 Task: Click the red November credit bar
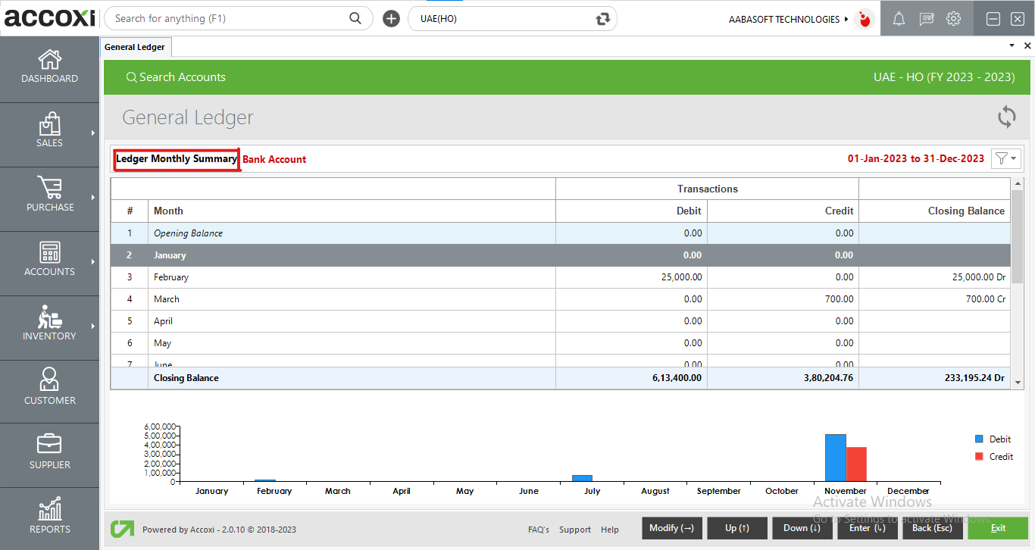856,464
